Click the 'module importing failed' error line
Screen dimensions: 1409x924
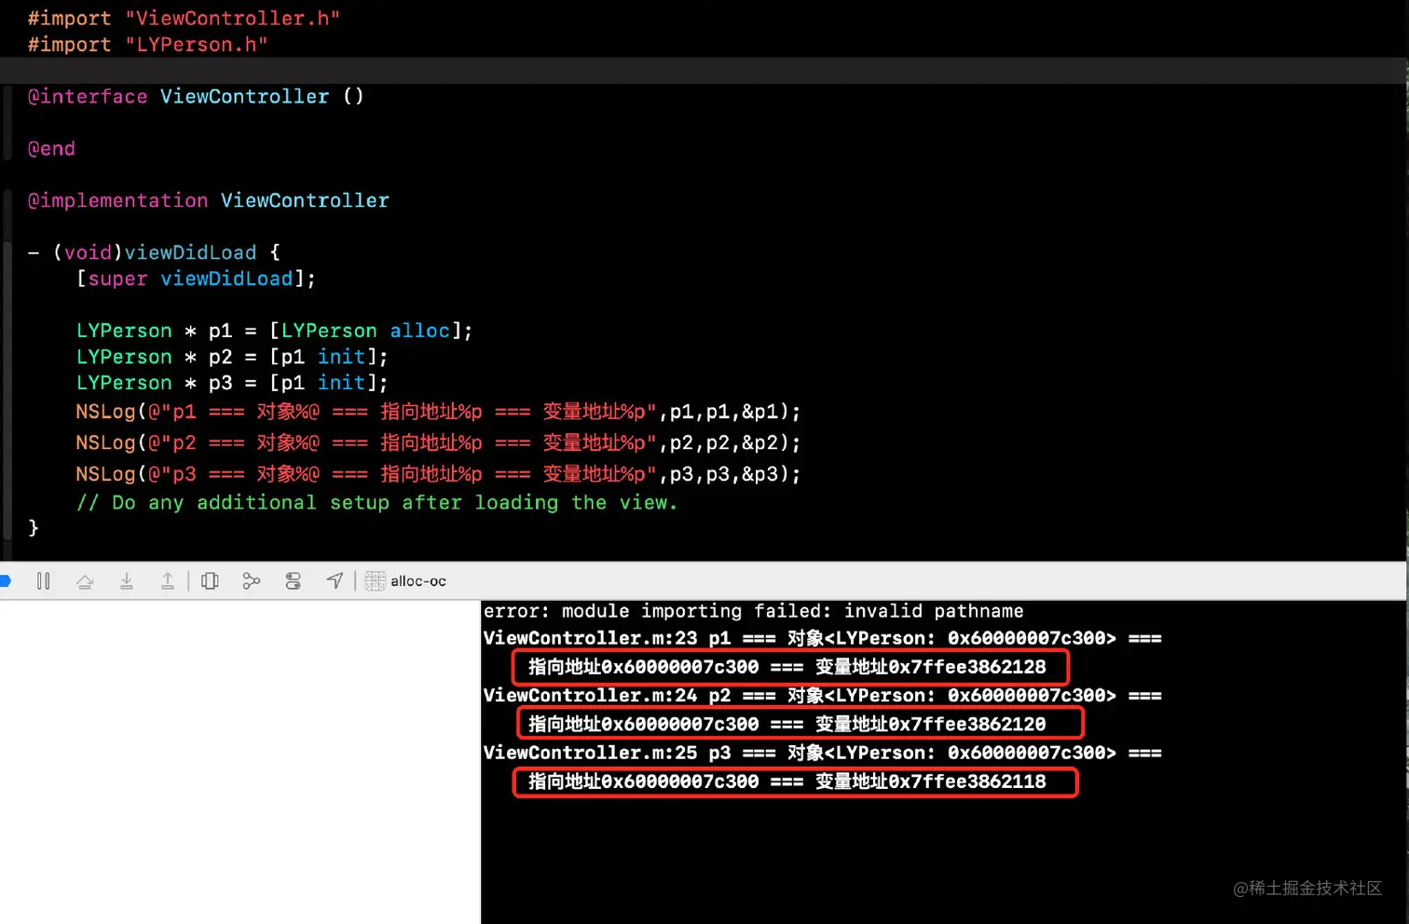tap(753, 611)
